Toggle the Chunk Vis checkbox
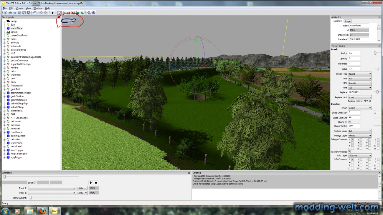This screenshot has height=215, width=383. [349, 122]
